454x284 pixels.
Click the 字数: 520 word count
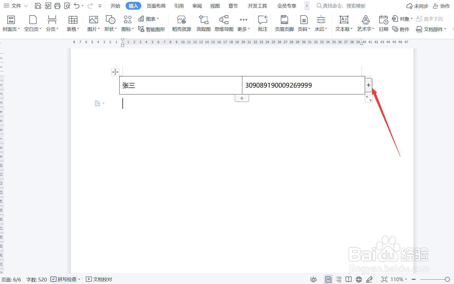point(37,280)
